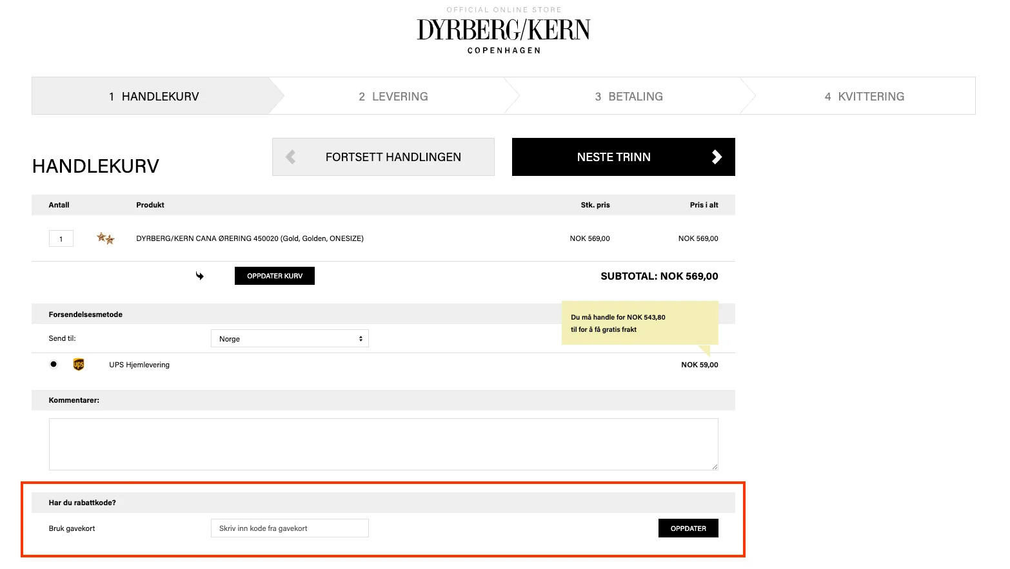Click the Antall column header
The height and width of the screenshot is (569, 1010).
[59, 205]
